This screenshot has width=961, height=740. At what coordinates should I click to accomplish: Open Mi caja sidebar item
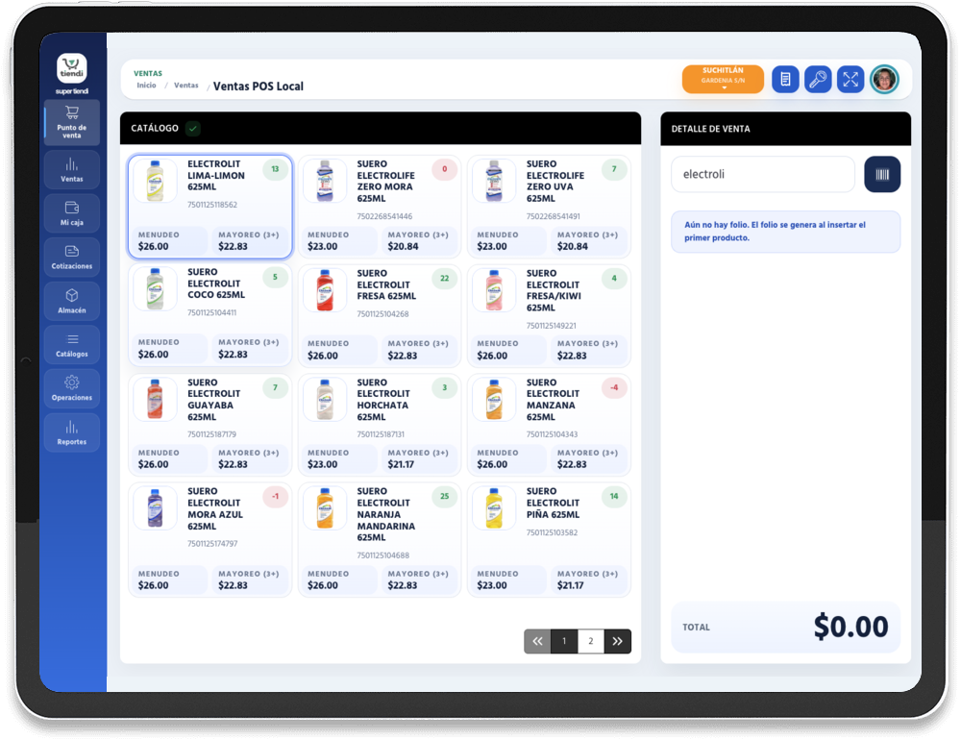72,213
